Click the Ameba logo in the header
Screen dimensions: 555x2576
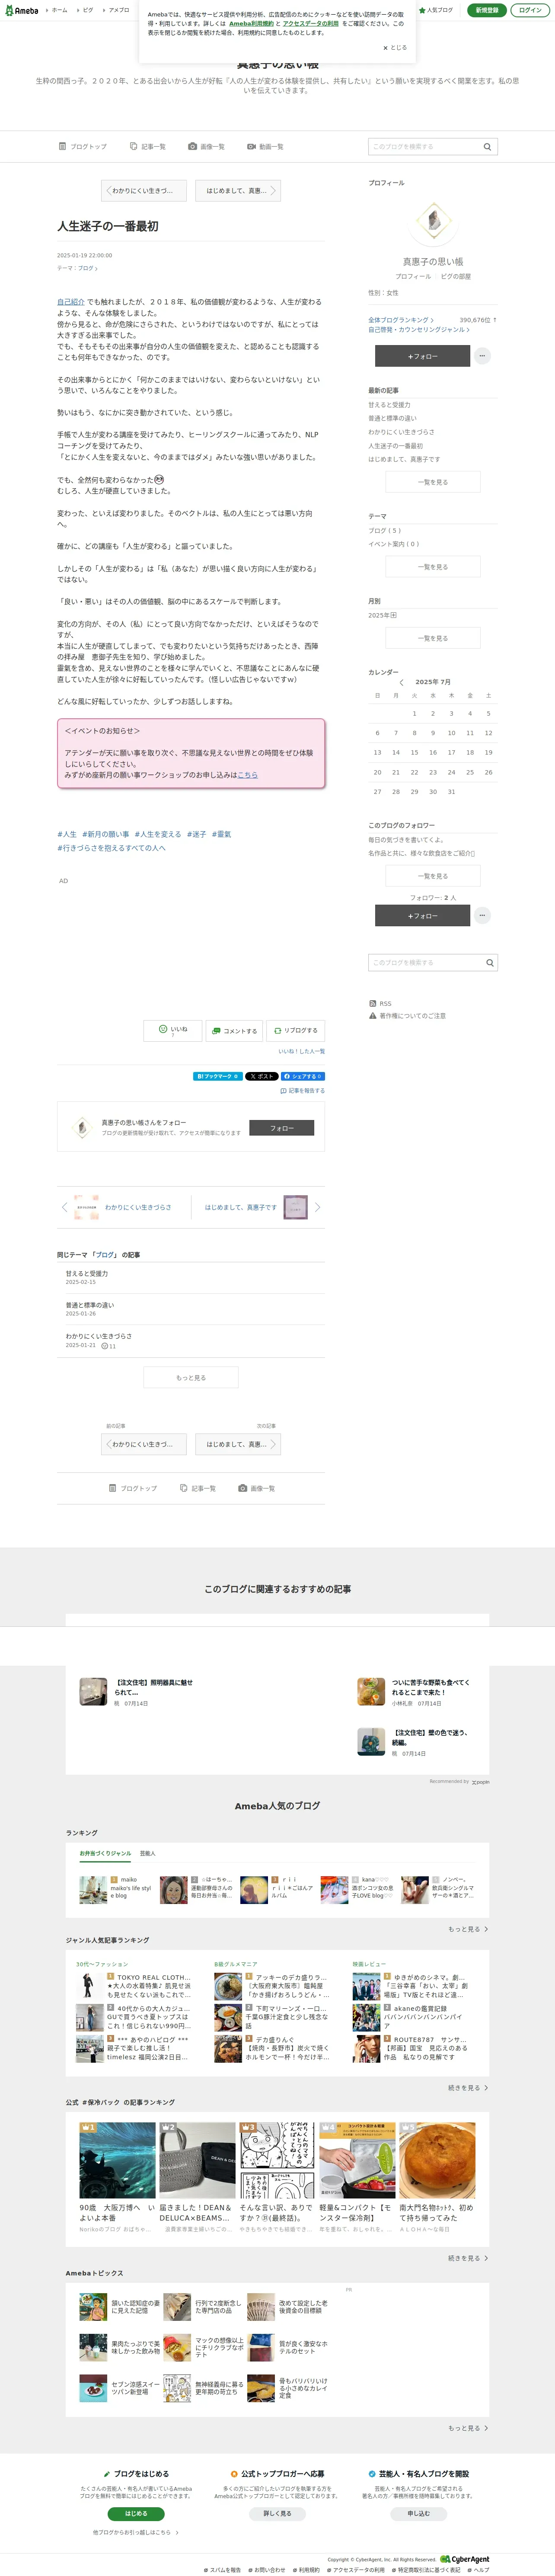21,10
